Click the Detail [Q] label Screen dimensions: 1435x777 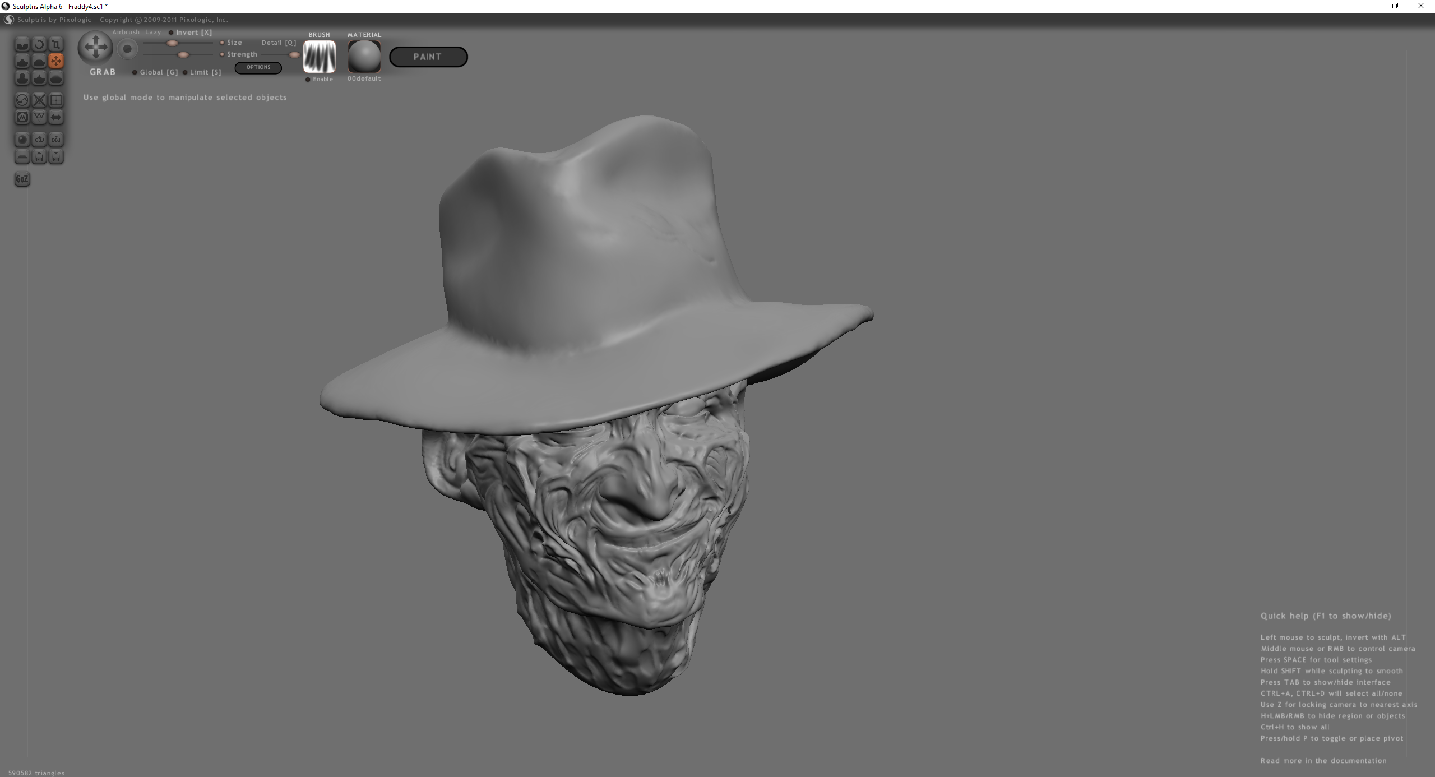(x=279, y=43)
